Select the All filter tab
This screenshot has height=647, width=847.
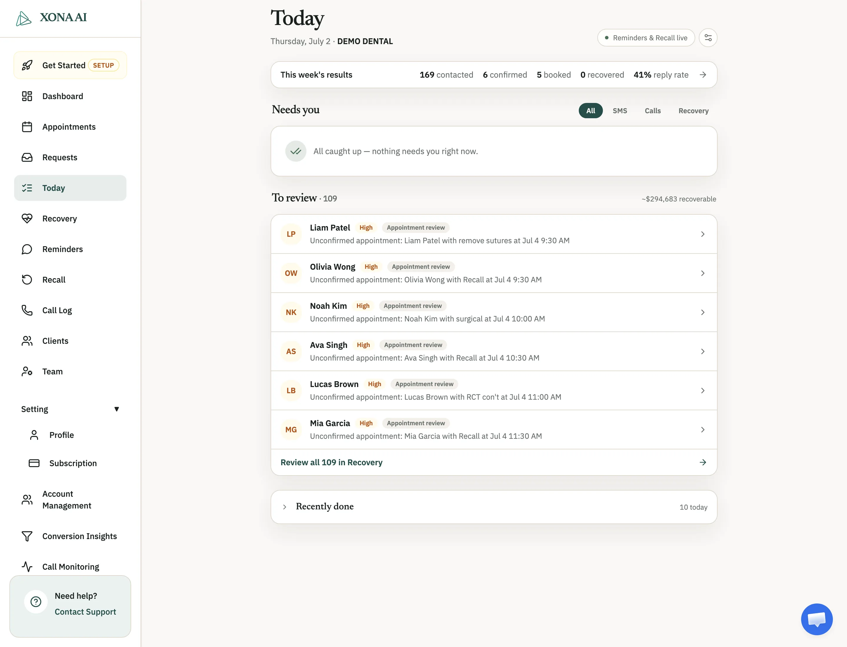pyautogui.click(x=591, y=111)
